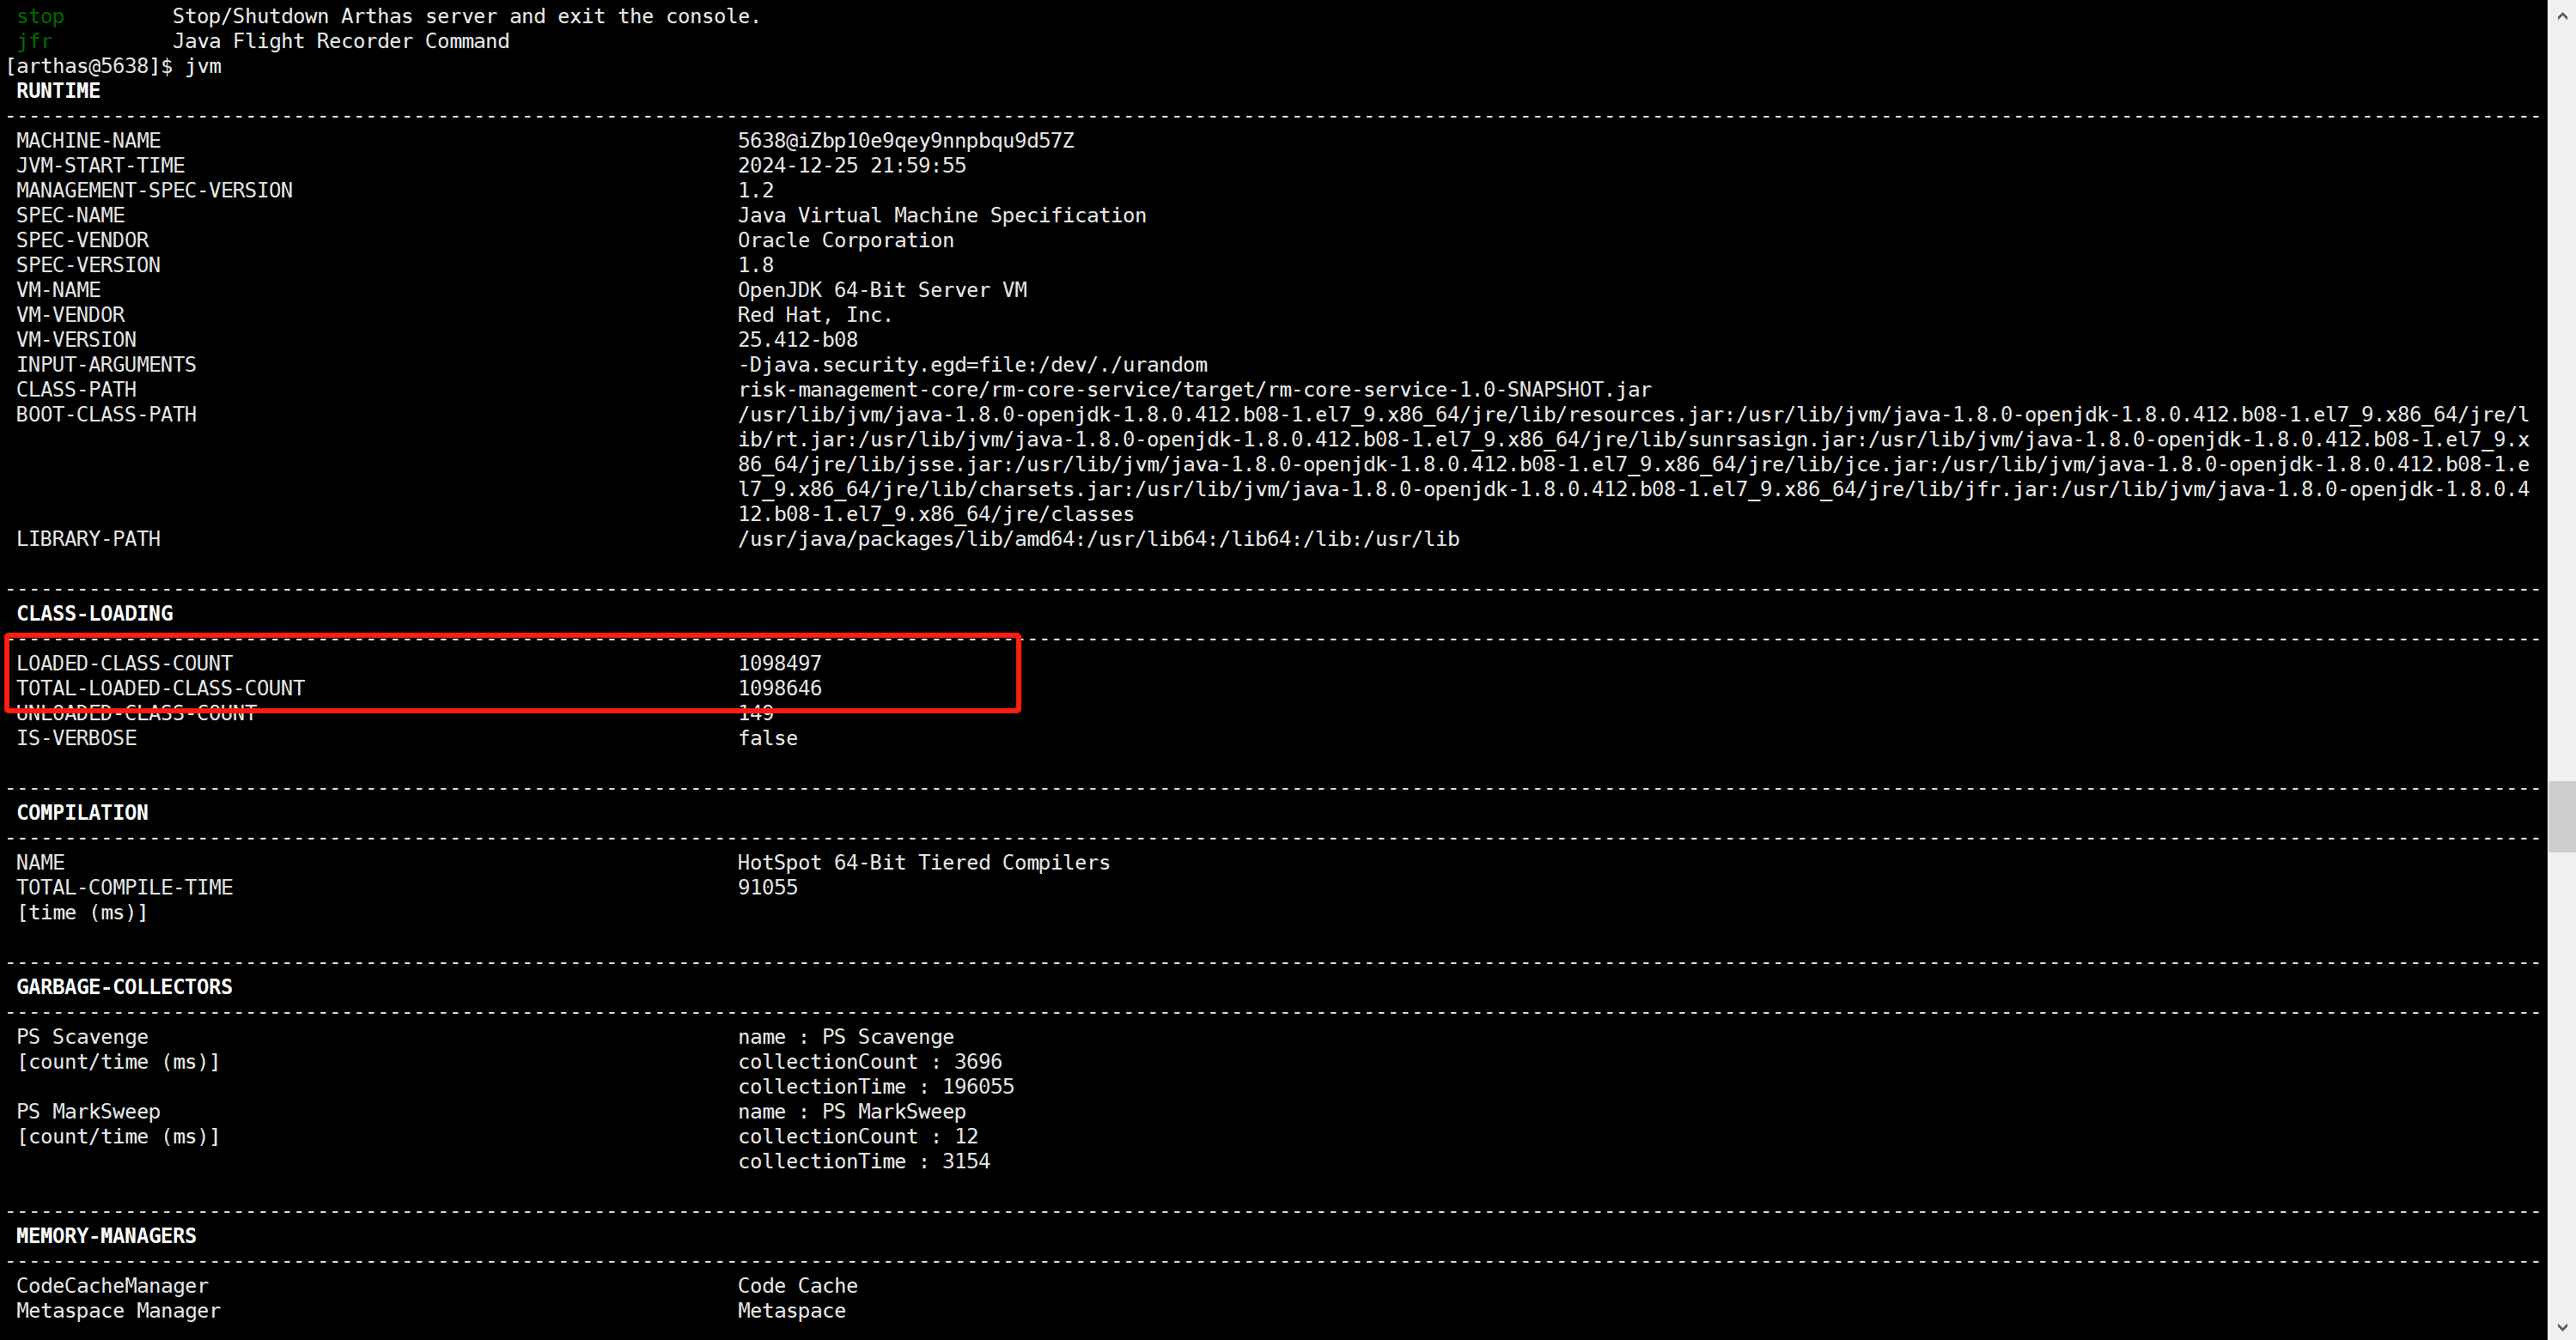The height and width of the screenshot is (1340, 2576).
Task: Click the MEMORY-MANAGERS section header
Action: coord(106,1236)
